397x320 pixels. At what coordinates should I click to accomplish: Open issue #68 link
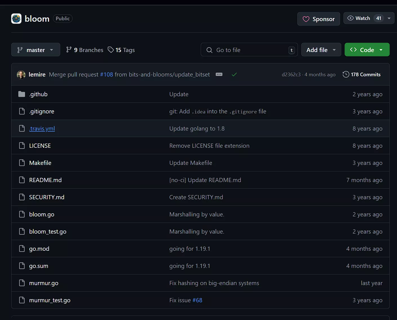pyautogui.click(x=197, y=300)
